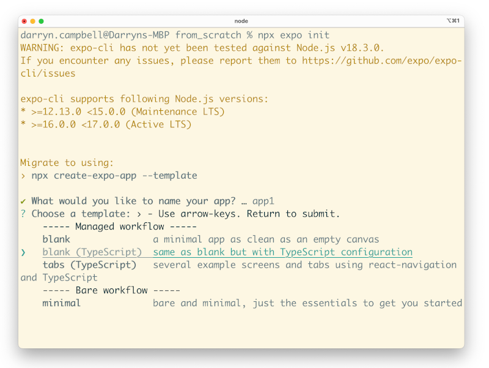Image resolution: width=489 pixels, height=368 pixels.
Task: Click 'bare and minimal, just the essentials' description
Action: point(307,303)
